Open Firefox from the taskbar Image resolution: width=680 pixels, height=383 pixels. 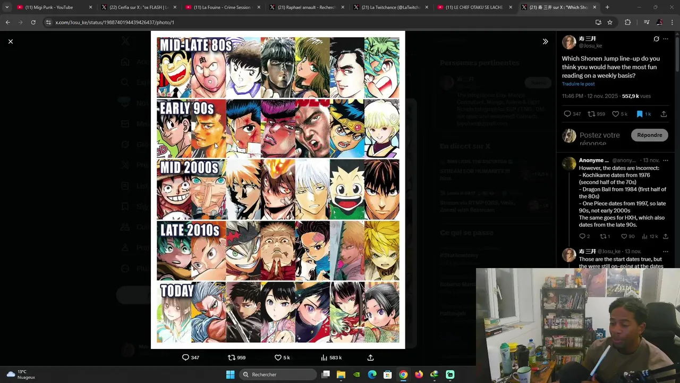coord(419,374)
